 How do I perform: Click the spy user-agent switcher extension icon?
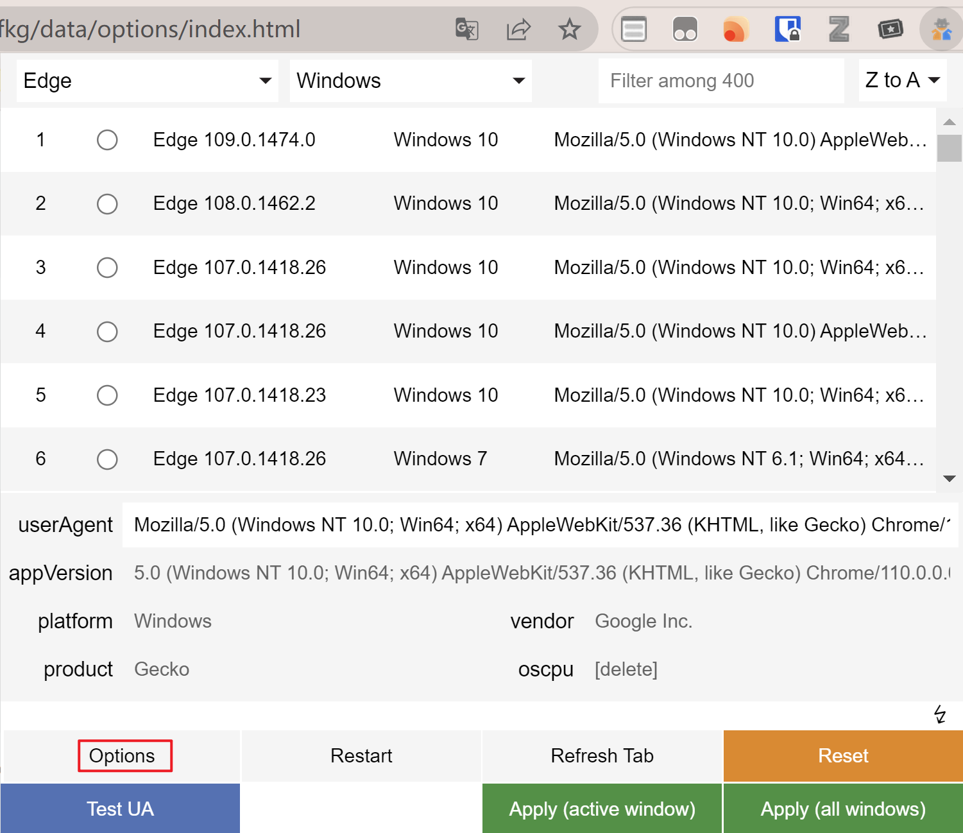tap(941, 30)
